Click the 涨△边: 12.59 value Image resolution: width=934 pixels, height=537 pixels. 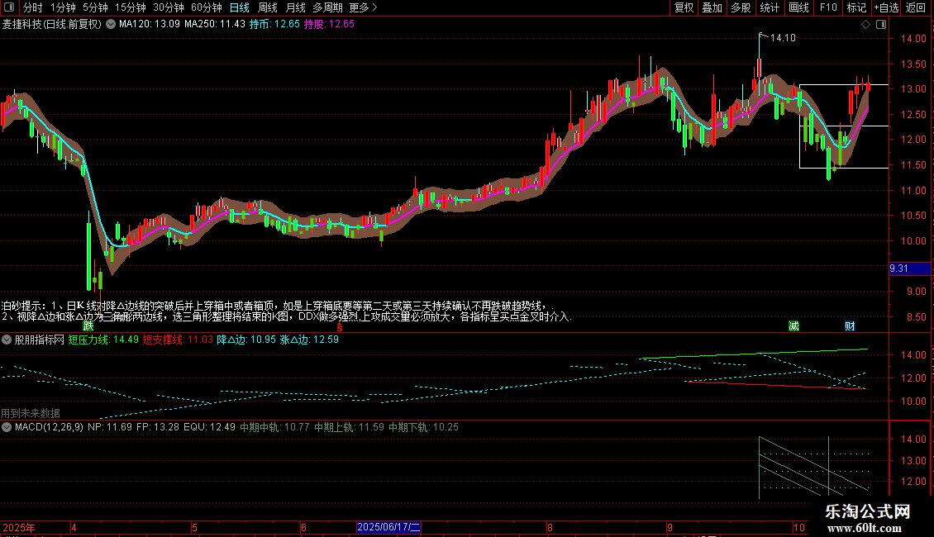click(309, 340)
